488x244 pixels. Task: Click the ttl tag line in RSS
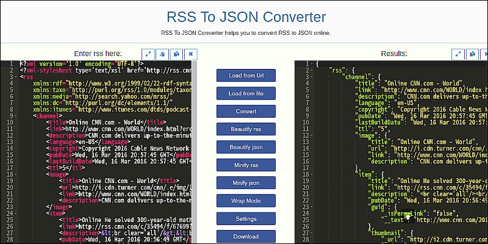coord(65,168)
